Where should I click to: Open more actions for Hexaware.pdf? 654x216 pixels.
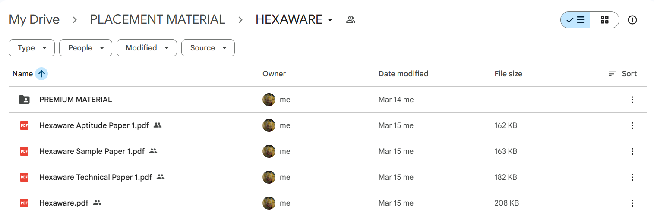[632, 203]
